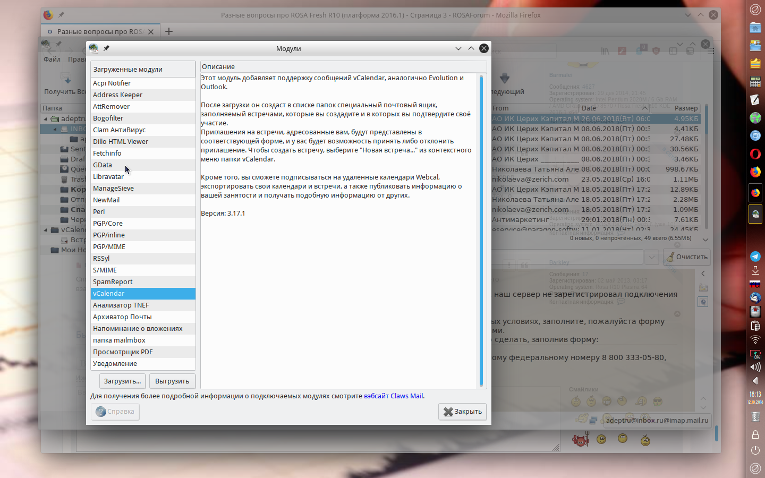This screenshot has width=765, height=478.
Task: Select the Clam АнтиВирус module
Action: [143, 130]
